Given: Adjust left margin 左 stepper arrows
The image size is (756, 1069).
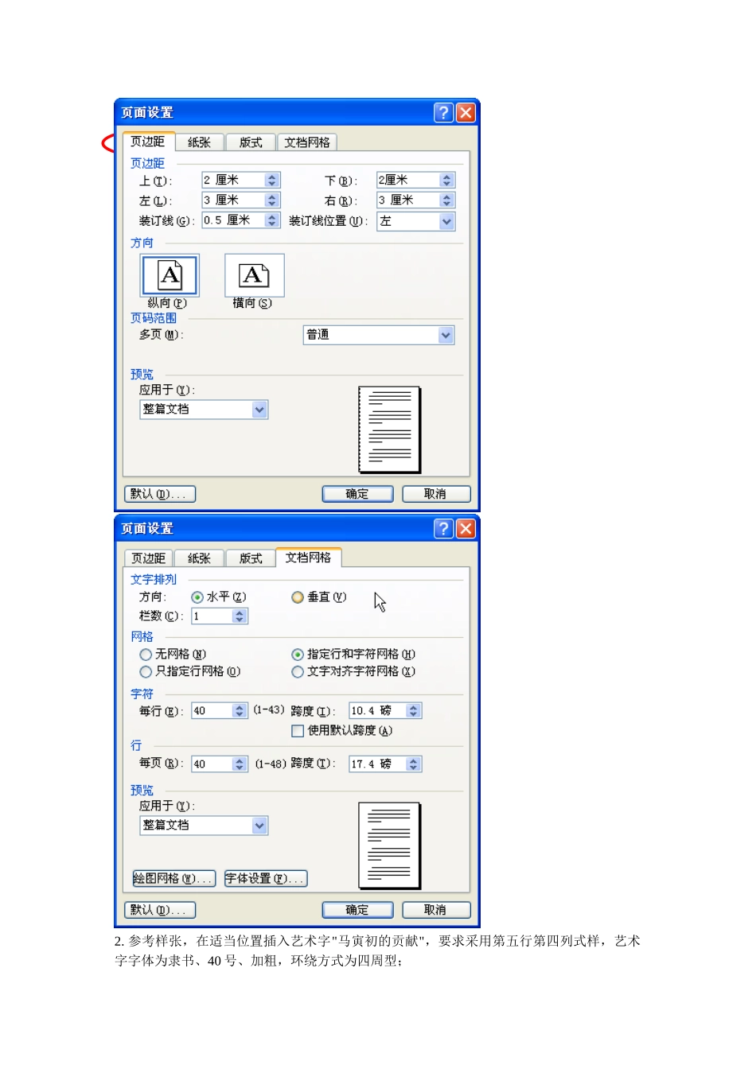Looking at the screenshot, I should [x=272, y=200].
